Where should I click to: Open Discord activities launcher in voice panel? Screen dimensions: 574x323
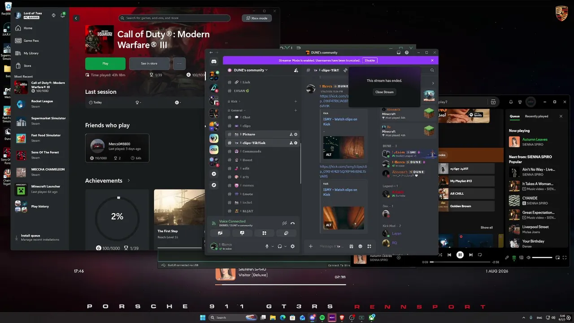(264, 233)
